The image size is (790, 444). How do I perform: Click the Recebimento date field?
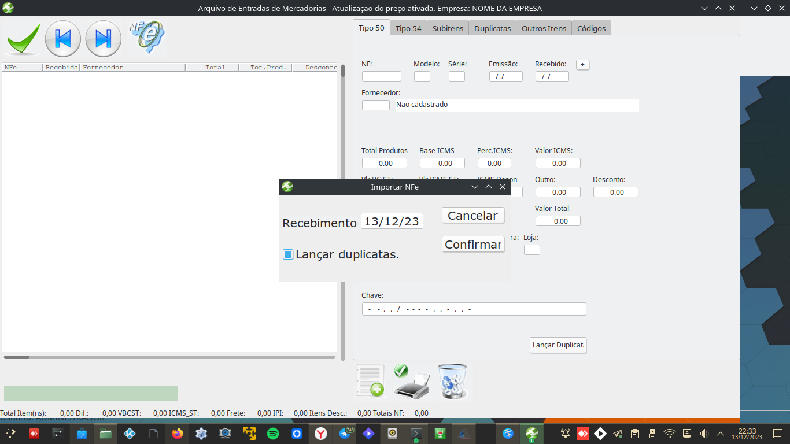coord(392,221)
